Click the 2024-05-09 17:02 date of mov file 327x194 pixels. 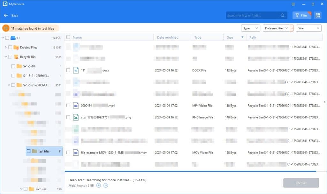coord(166,153)
